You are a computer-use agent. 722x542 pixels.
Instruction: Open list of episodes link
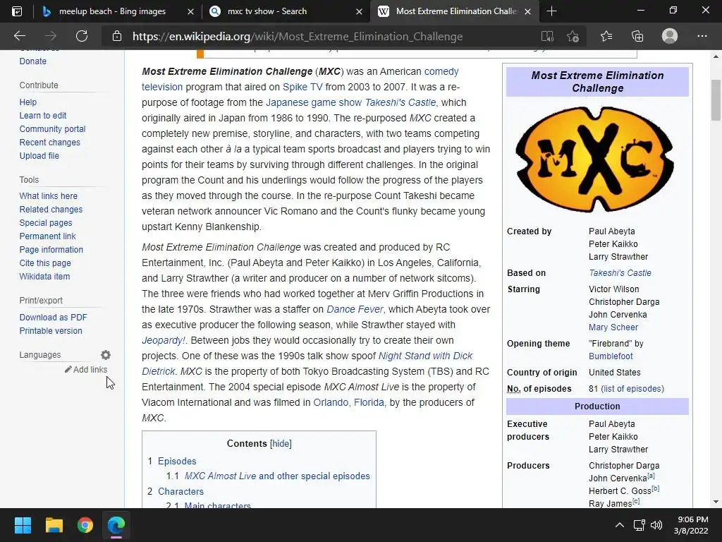[x=632, y=389]
